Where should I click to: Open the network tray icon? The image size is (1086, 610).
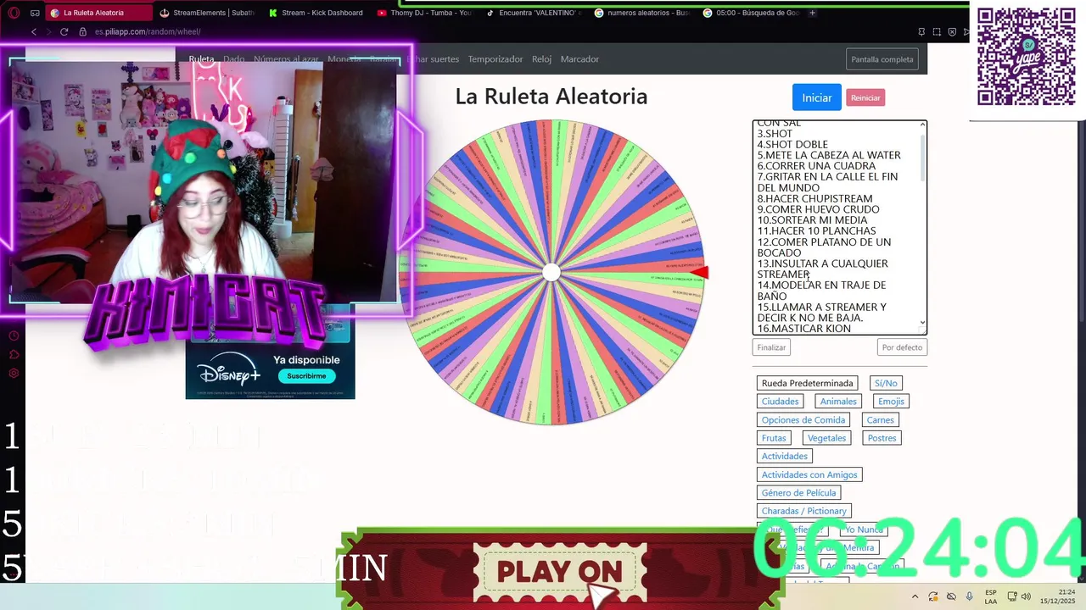pos(1012,596)
